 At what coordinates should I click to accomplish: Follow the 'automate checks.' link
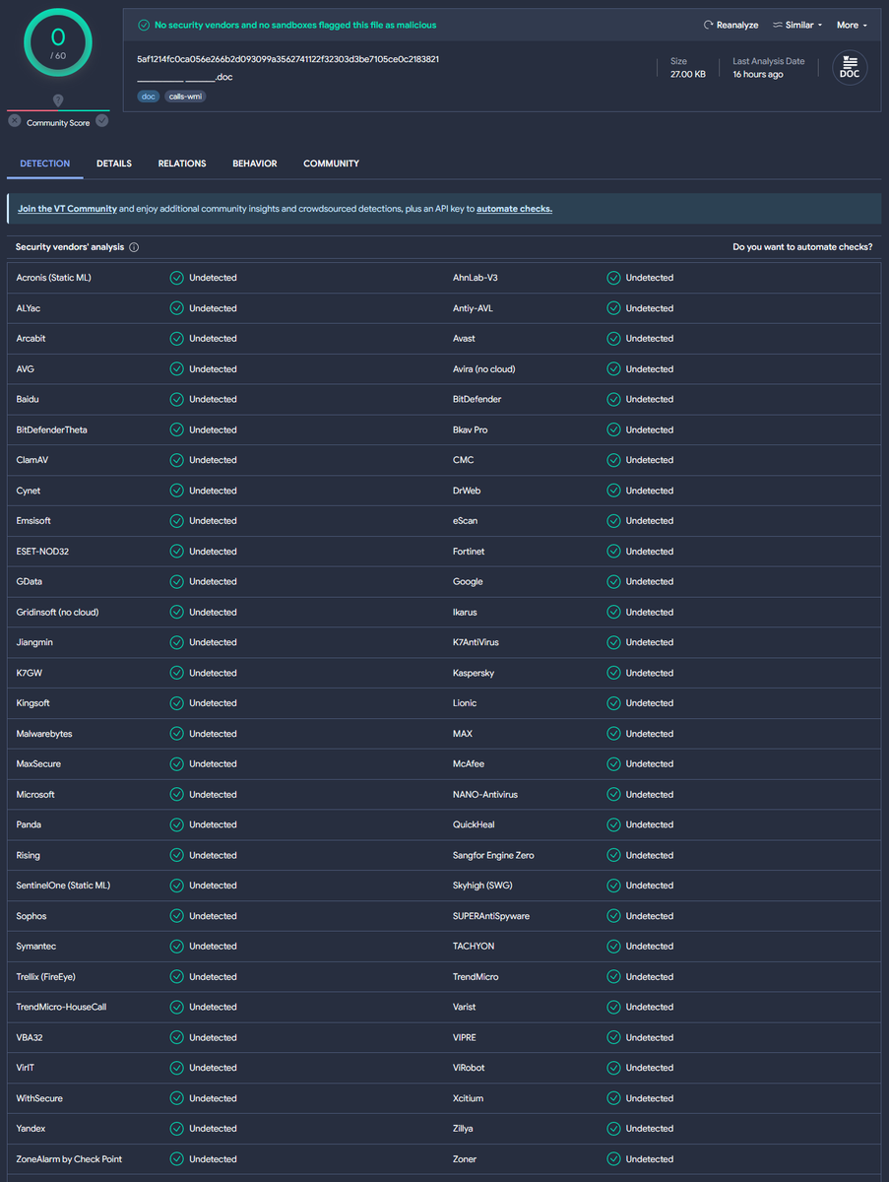point(514,209)
